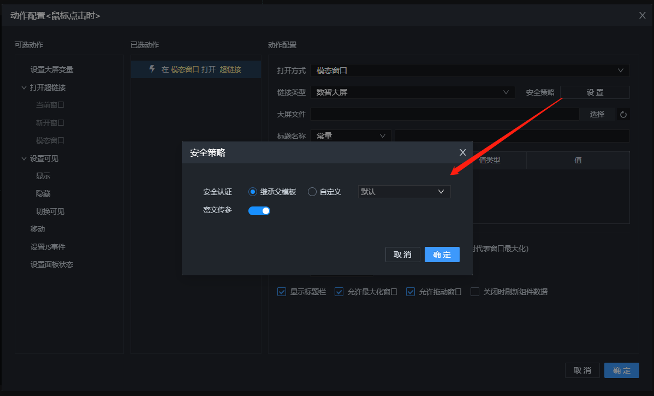The height and width of the screenshot is (396, 654).
Task: Choose 设置JS事件 from available actions
Action: point(47,247)
